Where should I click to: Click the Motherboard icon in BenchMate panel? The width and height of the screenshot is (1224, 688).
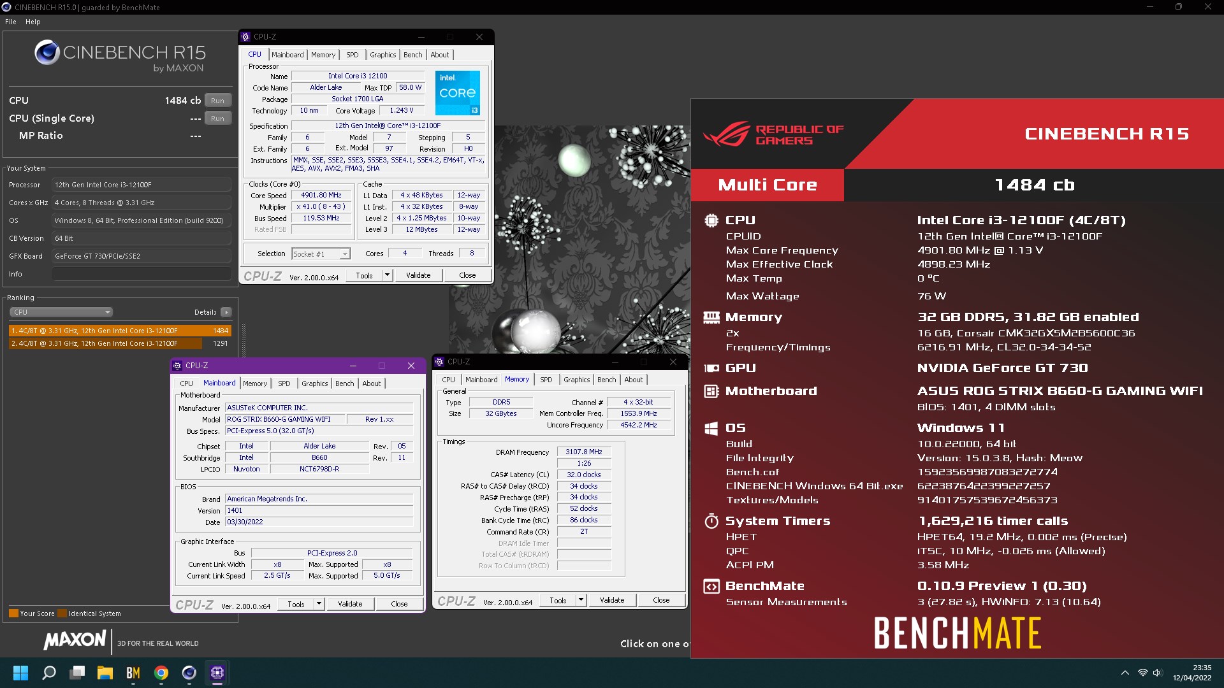711,391
